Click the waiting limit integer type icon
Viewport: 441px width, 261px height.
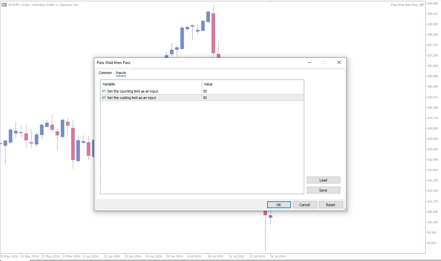pyautogui.click(x=104, y=98)
